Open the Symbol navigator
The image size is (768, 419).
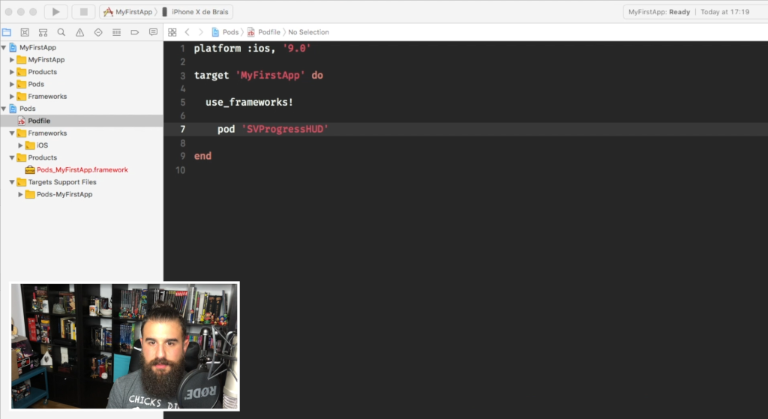[43, 32]
